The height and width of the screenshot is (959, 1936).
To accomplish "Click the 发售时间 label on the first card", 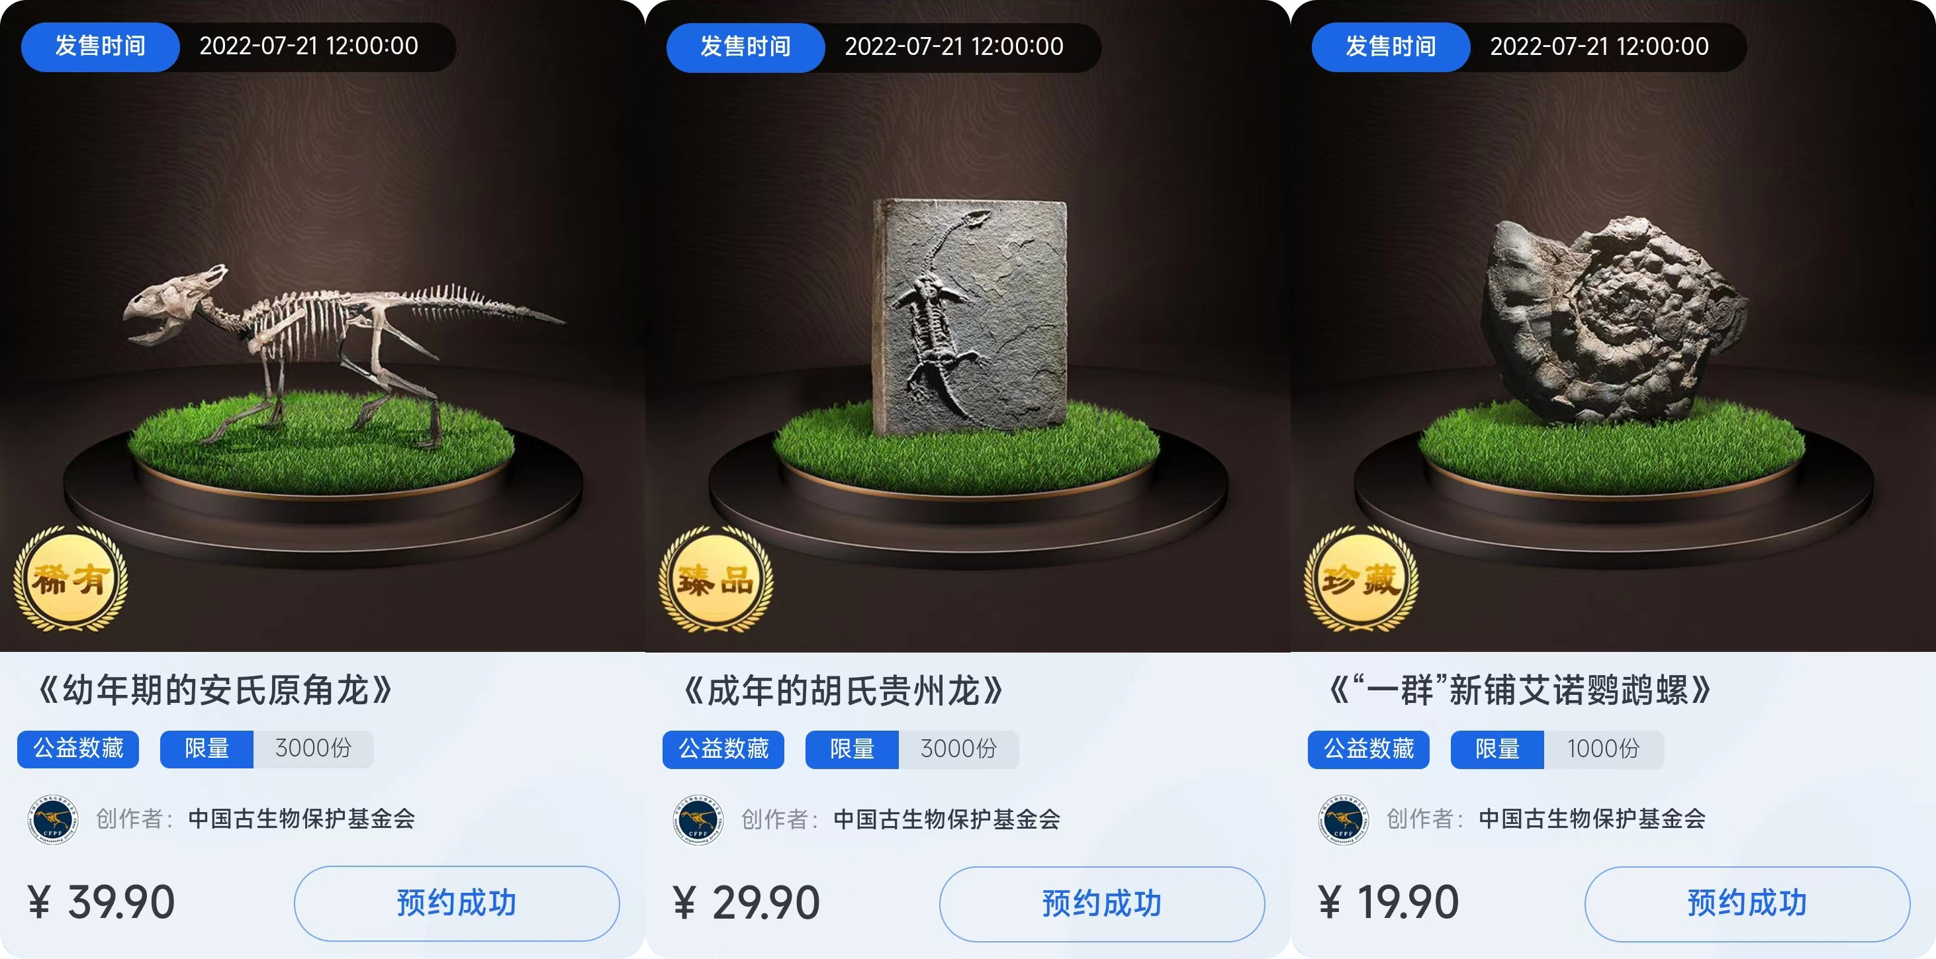I will [100, 46].
